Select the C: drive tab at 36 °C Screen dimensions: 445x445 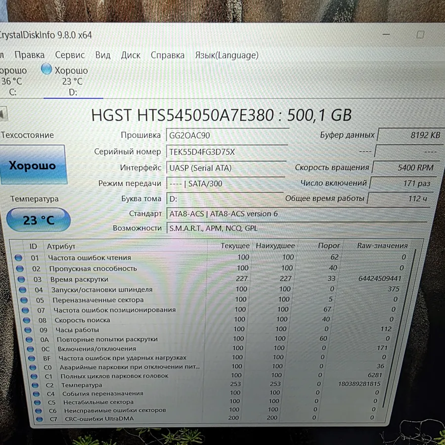pyautogui.click(x=13, y=81)
